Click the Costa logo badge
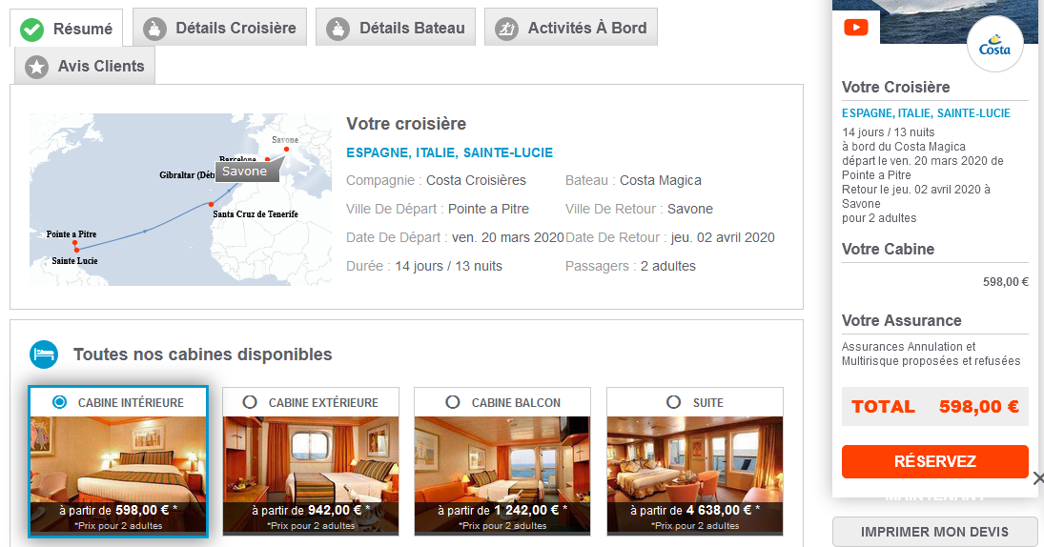Screen dimensions: 1044x547 click(x=994, y=44)
